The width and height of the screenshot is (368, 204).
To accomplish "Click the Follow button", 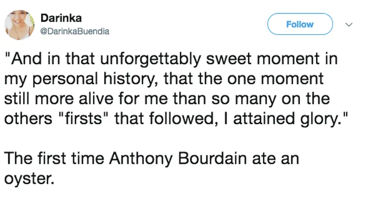I will [299, 24].
